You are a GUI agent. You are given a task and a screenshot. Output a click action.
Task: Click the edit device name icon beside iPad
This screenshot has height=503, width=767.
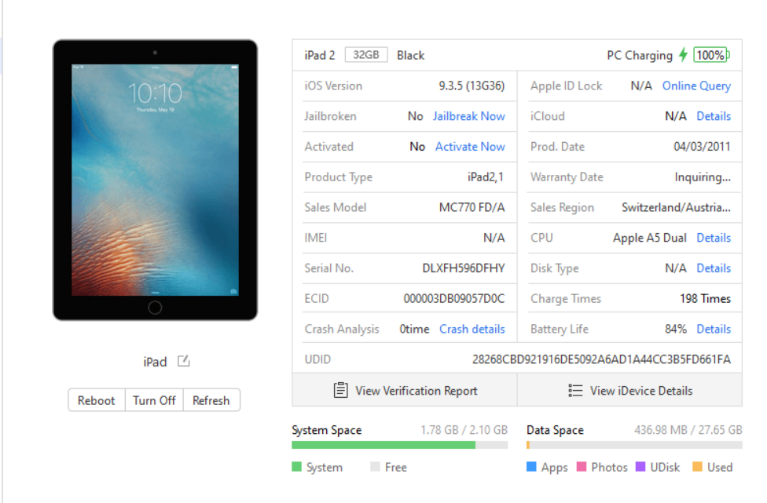[x=183, y=361]
